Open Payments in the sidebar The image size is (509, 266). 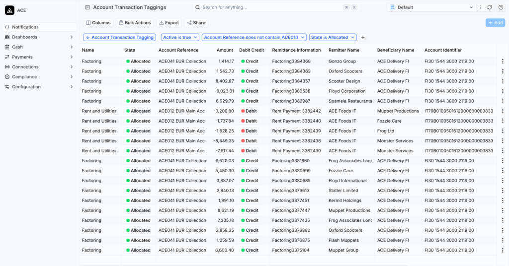coord(39,57)
